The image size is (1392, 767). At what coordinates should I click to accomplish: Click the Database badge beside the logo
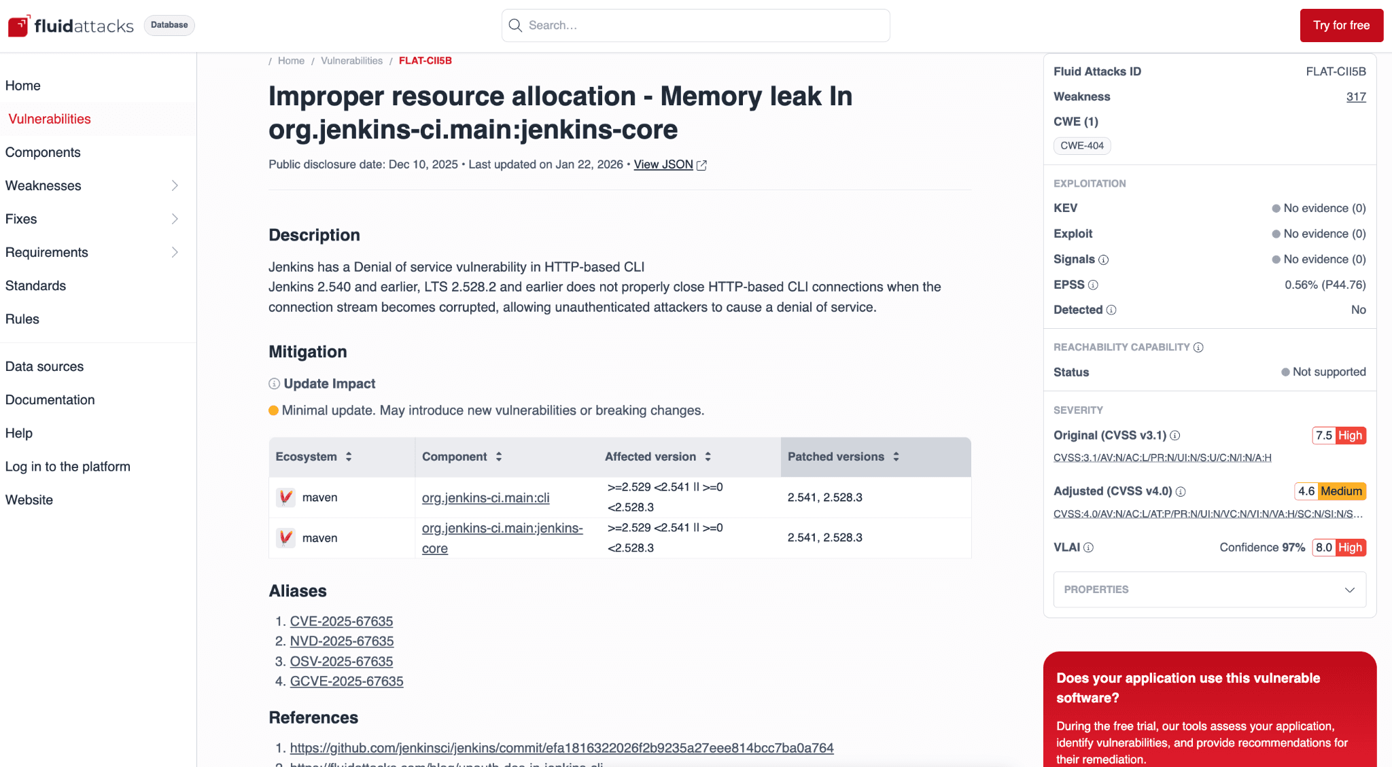[x=169, y=25]
